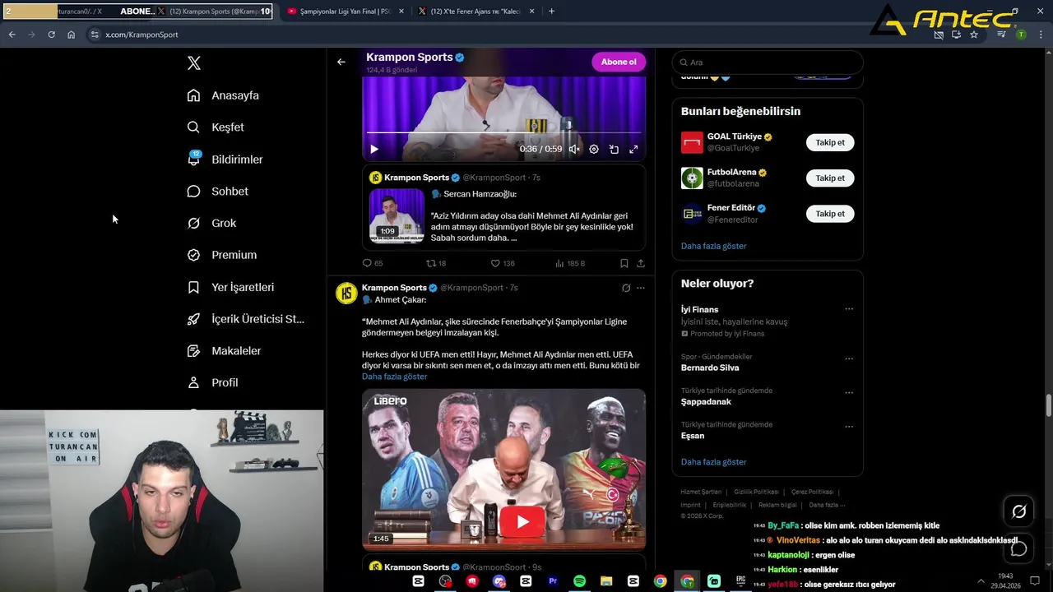Open Gizlilik Politikası footer link

756,492
